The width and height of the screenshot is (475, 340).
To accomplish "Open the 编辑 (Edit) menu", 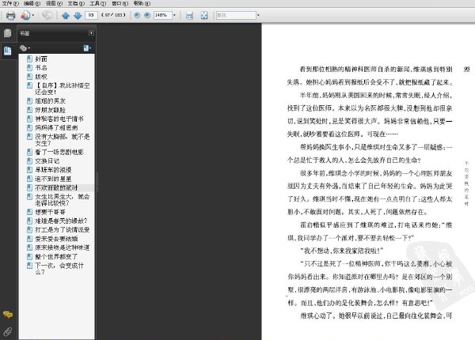I will [x=32, y=3].
